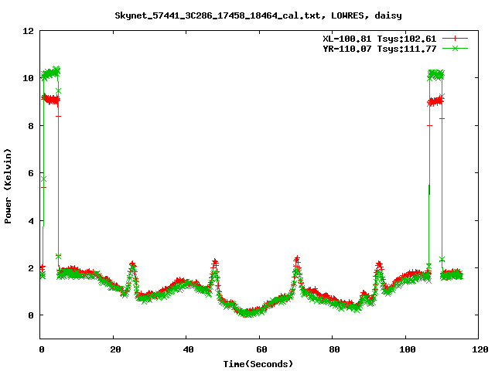Viewport: 495px width, 371px height.
Task: Click the curve minimum near 56 seconds
Action: click(246, 313)
